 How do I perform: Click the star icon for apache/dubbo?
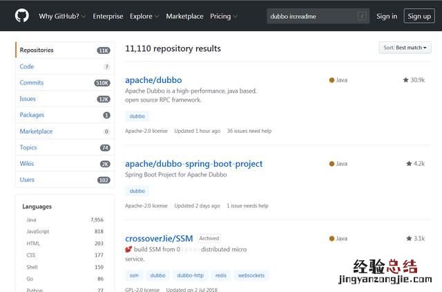click(406, 80)
